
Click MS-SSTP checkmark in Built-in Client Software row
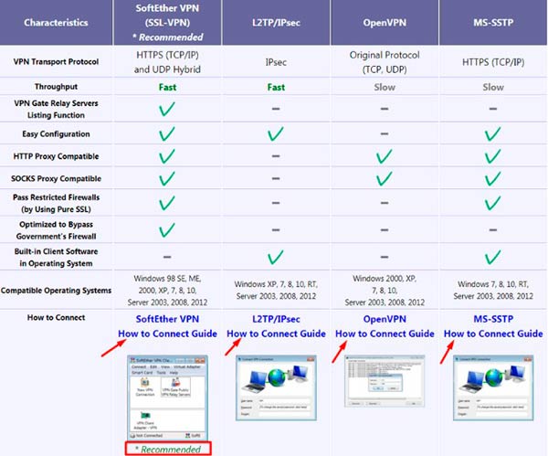click(x=493, y=257)
